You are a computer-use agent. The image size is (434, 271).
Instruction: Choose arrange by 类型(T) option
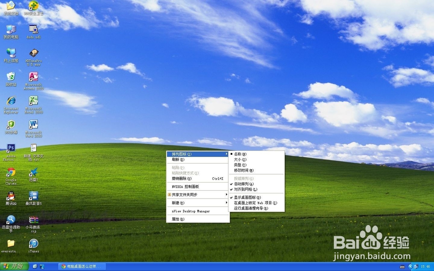(256, 165)
